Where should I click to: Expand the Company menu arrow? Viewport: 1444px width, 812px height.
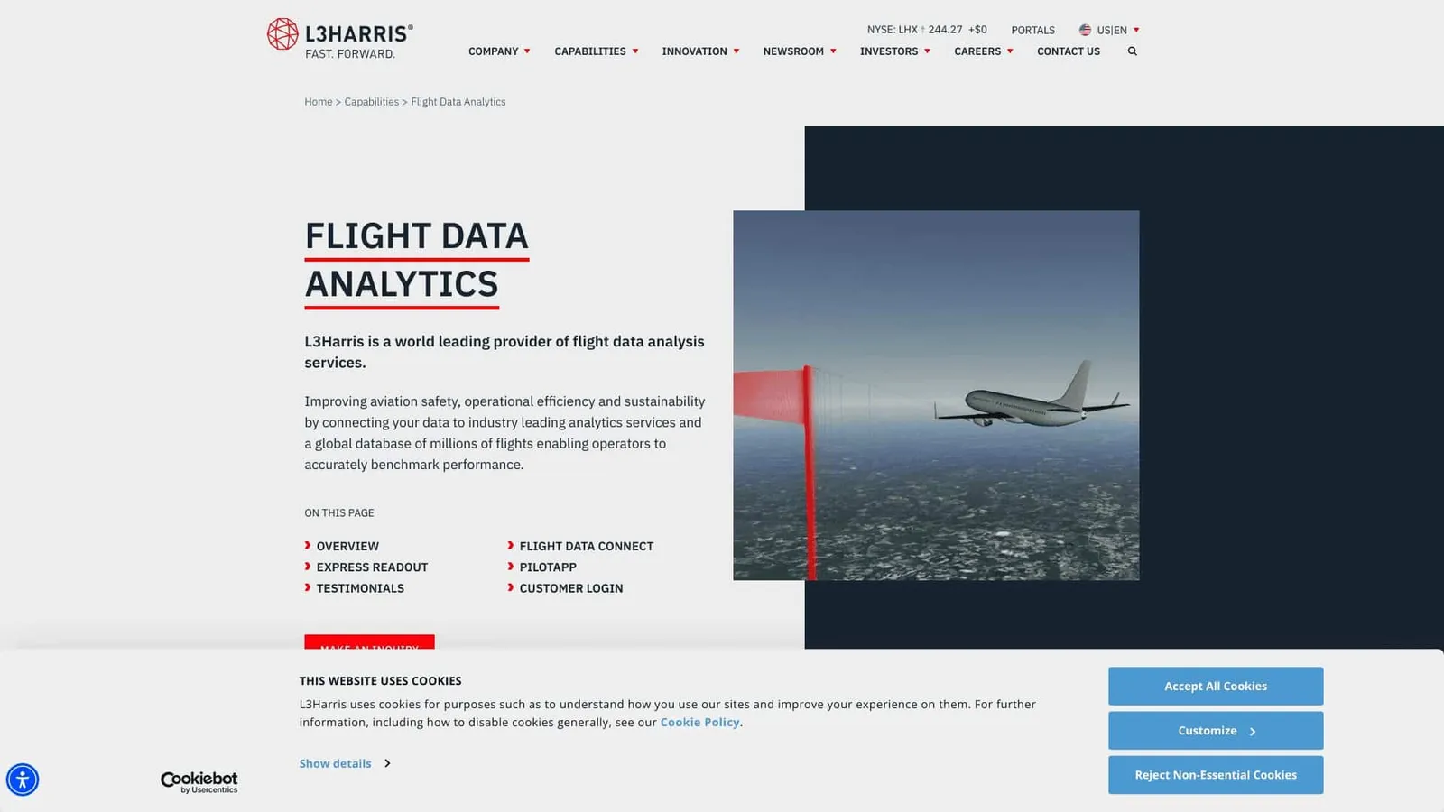coord(527,51)
